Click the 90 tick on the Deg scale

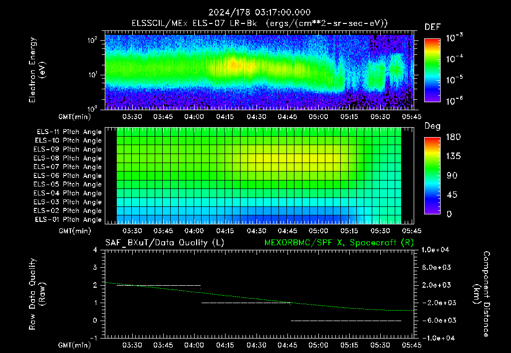click(452, 176)
